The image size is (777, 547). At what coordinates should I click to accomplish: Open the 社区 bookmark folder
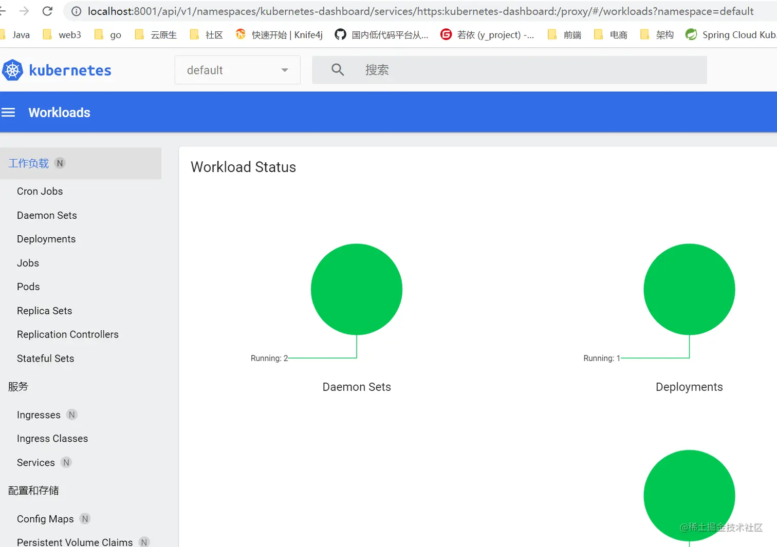[x=207, y=34]
